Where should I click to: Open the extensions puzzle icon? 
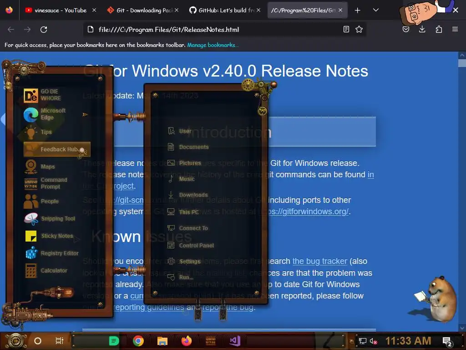click(439, 29)
